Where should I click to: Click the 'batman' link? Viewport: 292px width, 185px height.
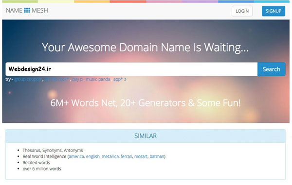point(157,156)
